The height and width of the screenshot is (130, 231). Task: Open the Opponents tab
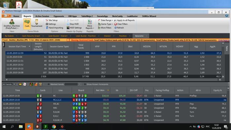click(59, 16)
